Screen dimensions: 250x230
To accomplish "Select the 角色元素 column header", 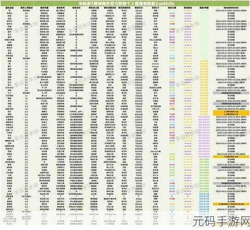I will [x=172, y=8].
